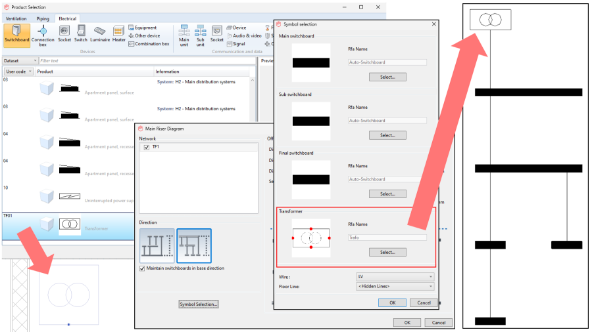Select the Switchboard device icon

point(16,35)
